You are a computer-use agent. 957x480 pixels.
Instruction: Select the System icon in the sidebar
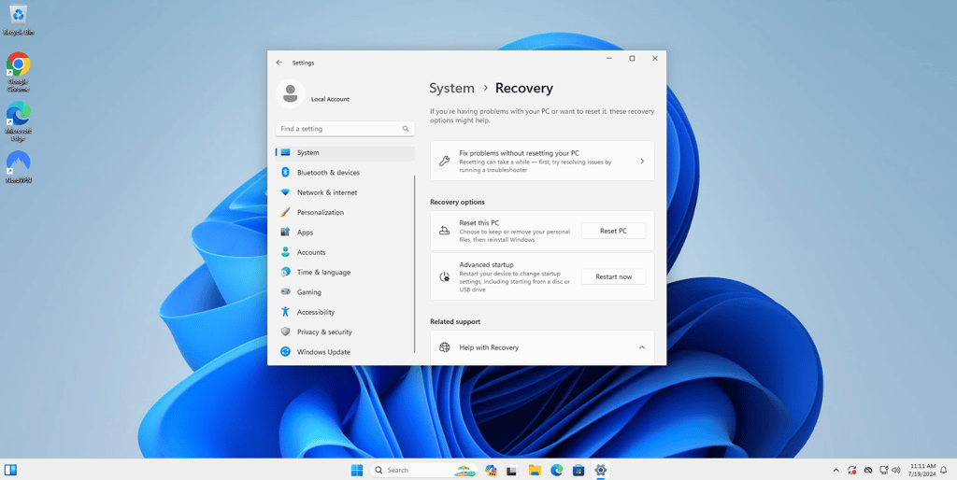(x=285, y=152)
